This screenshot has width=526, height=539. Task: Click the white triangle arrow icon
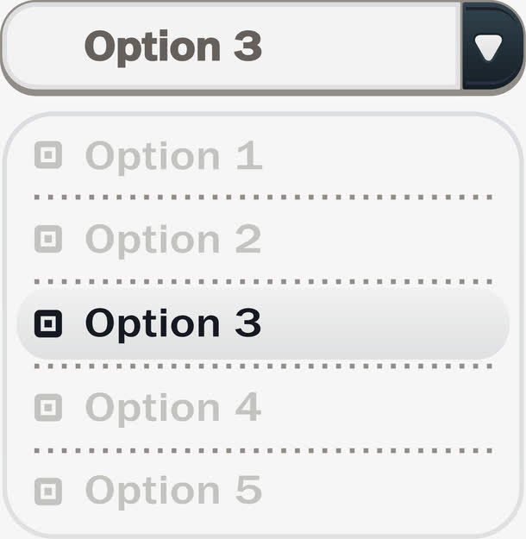[488, 48]
